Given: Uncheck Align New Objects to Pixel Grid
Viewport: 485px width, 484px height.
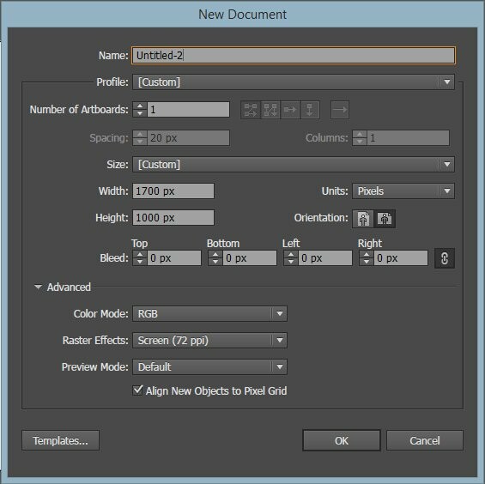Looking at the screenshot, I should [x=137, y=390].
